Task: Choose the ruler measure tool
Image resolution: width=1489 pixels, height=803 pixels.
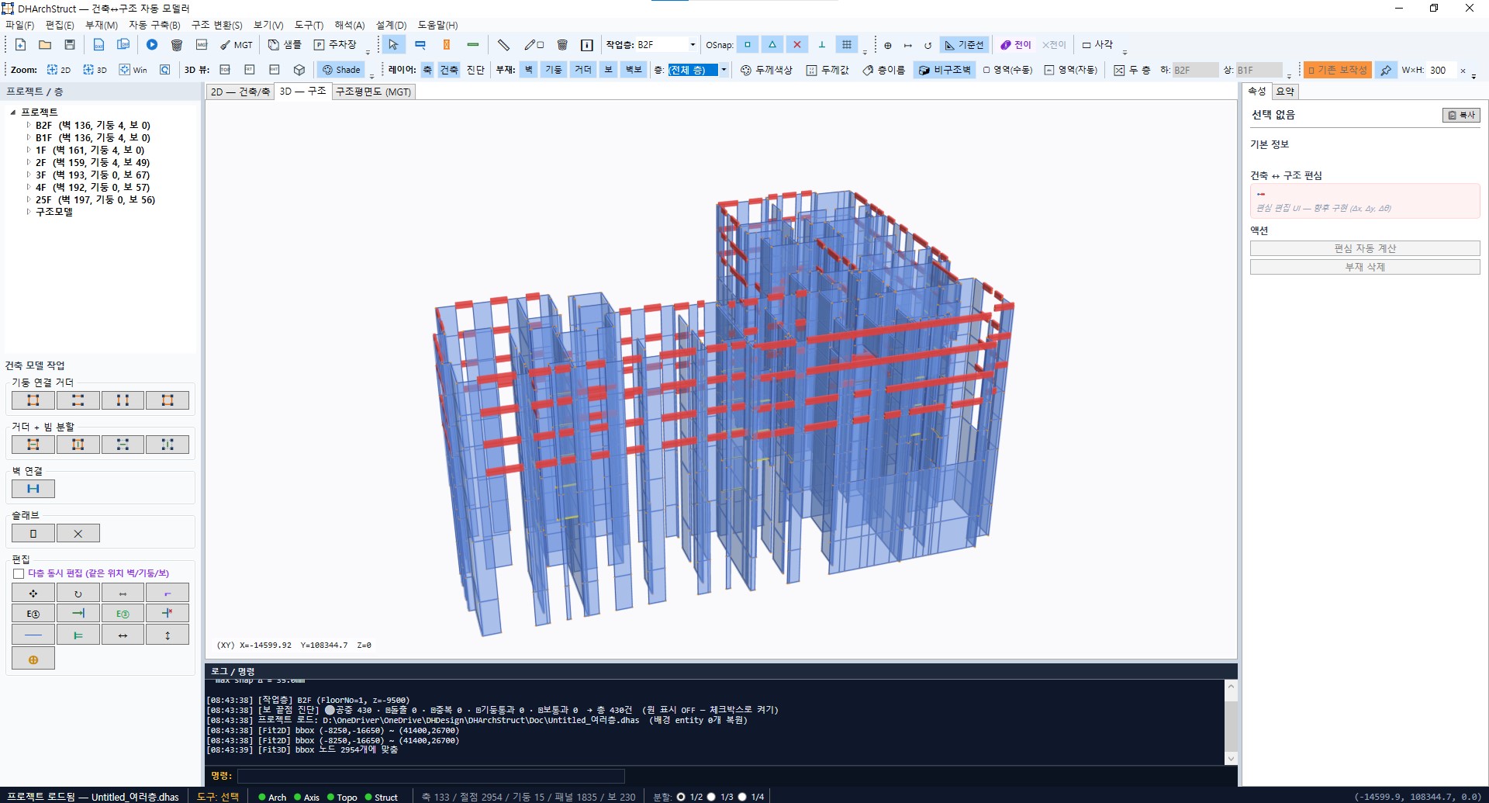Action: pyautogui.click(x=503, y=45)
